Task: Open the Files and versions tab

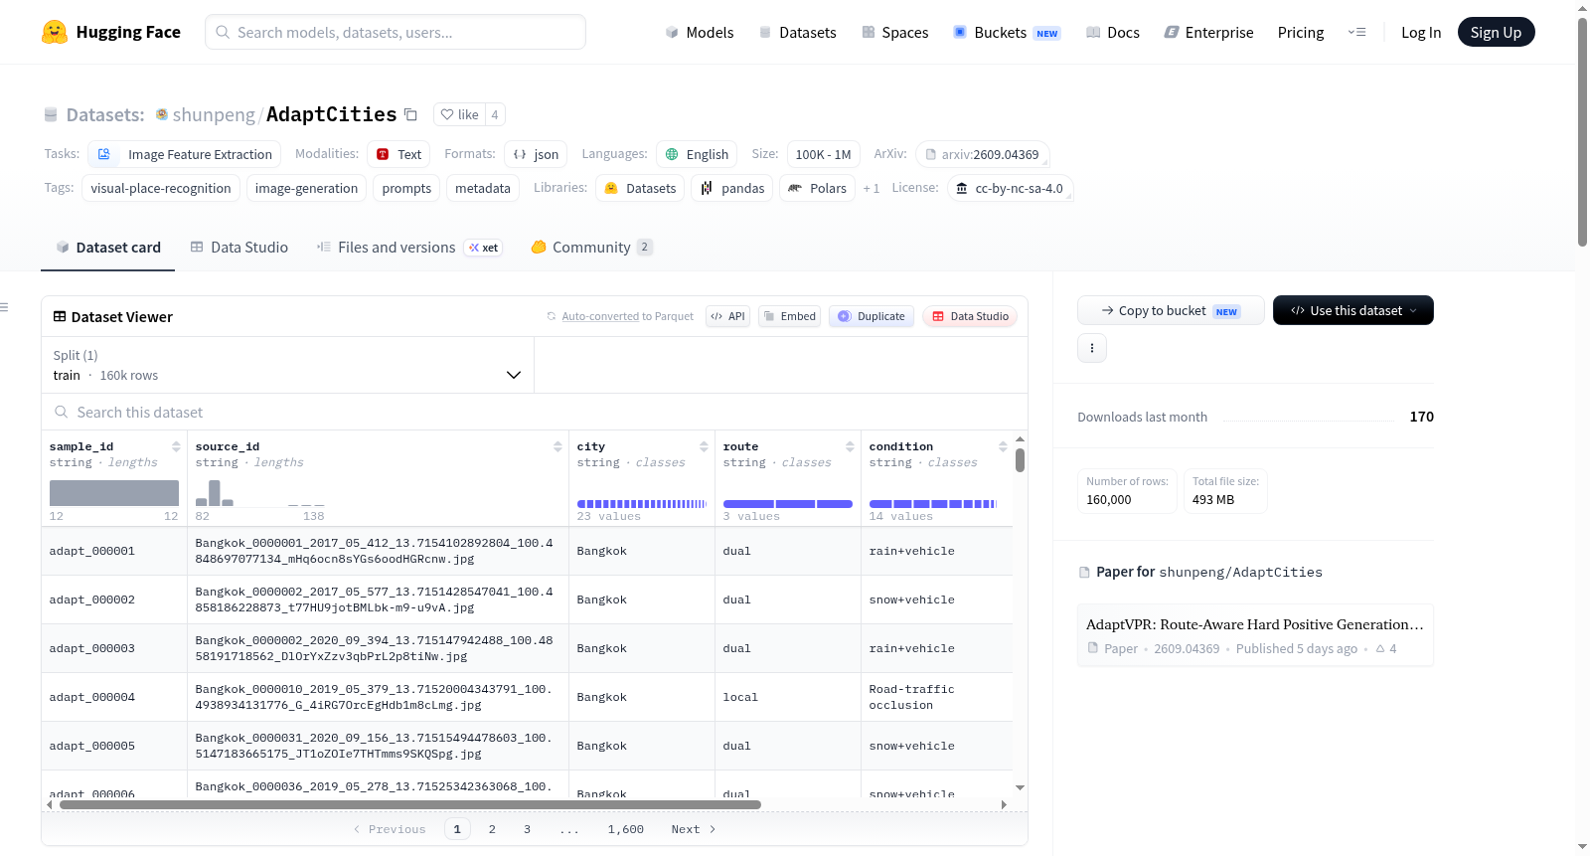Action: pos(409,248)
